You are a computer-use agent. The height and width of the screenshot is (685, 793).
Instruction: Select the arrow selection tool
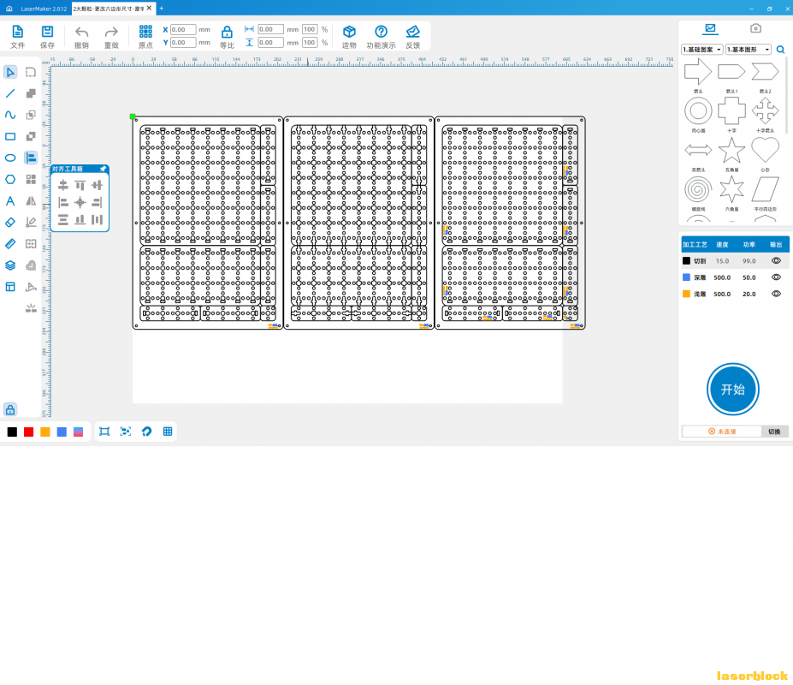point(10,72)
